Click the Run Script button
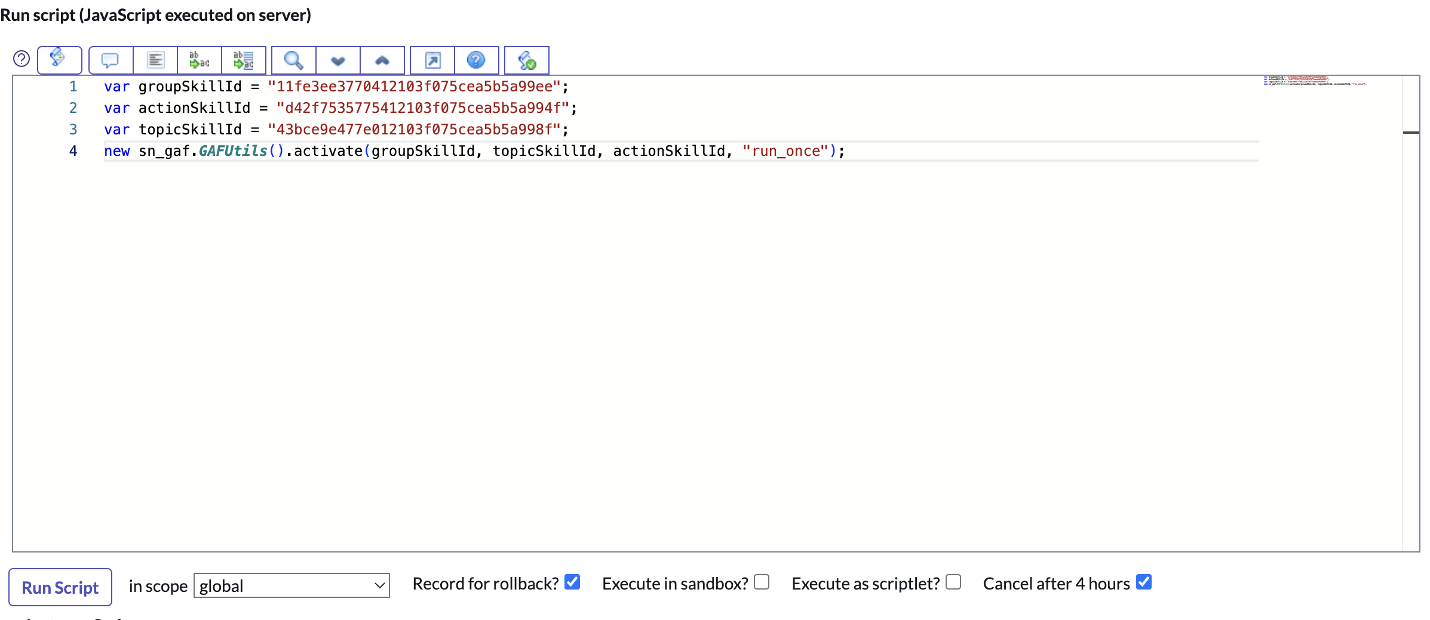 [x=60, y=587]
